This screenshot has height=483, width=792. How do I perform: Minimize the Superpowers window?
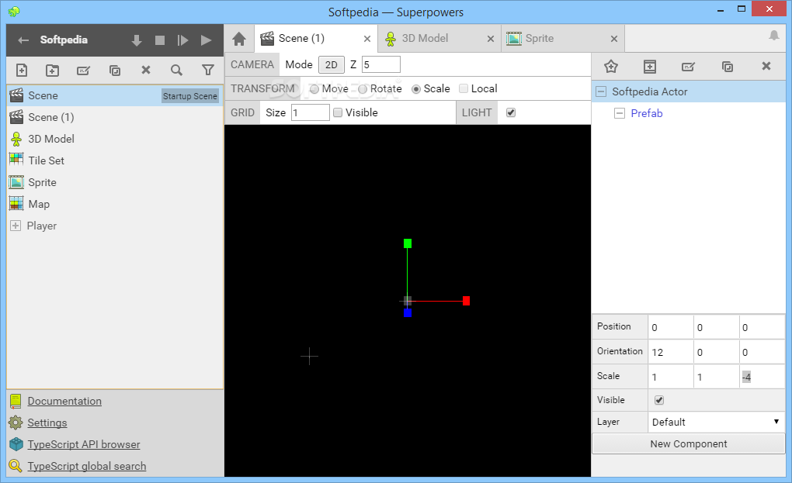click(721, 9)
